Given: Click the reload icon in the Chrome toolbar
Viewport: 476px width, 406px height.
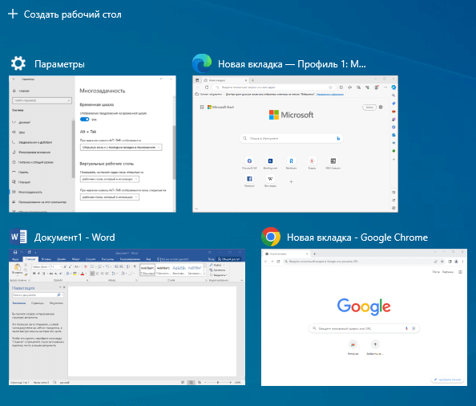Looking at the screenshot, I should 278,262.
